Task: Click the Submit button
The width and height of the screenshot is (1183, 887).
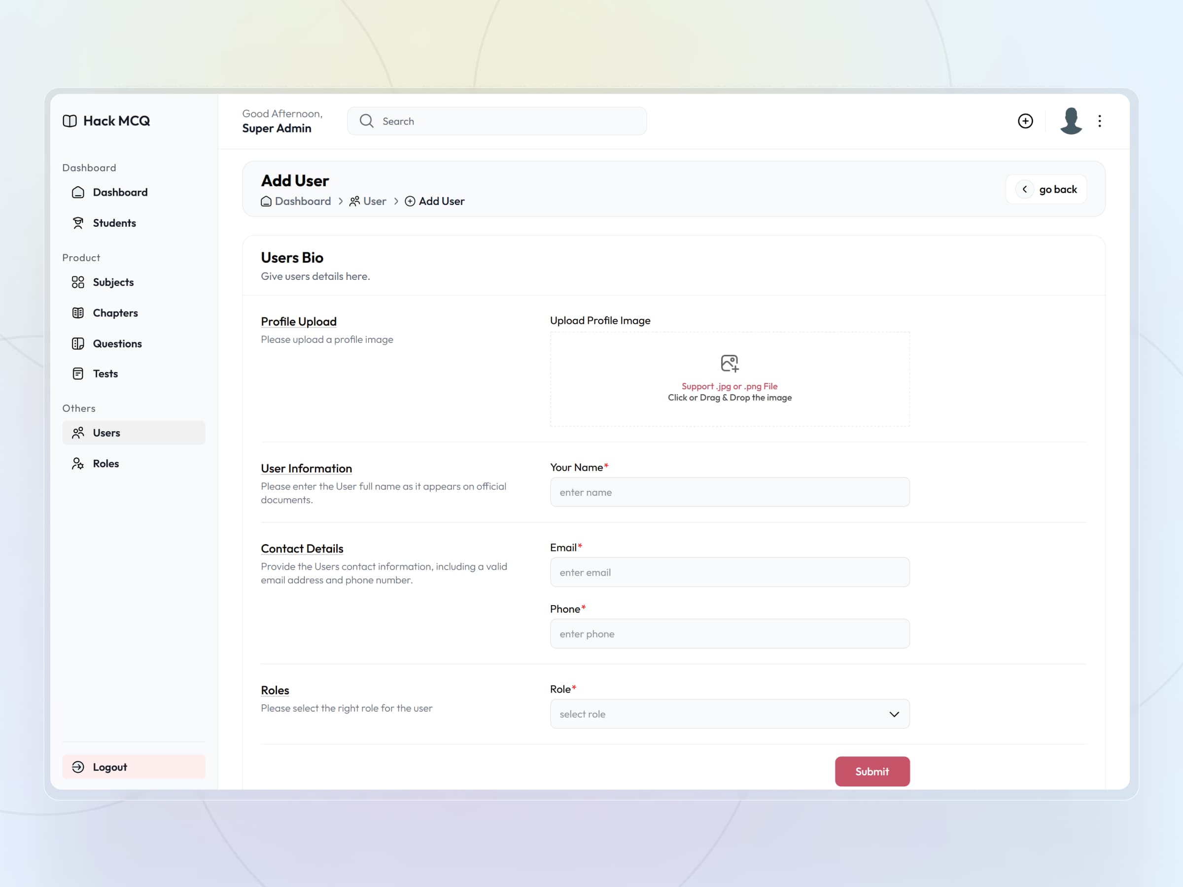Action: point(872,772)
